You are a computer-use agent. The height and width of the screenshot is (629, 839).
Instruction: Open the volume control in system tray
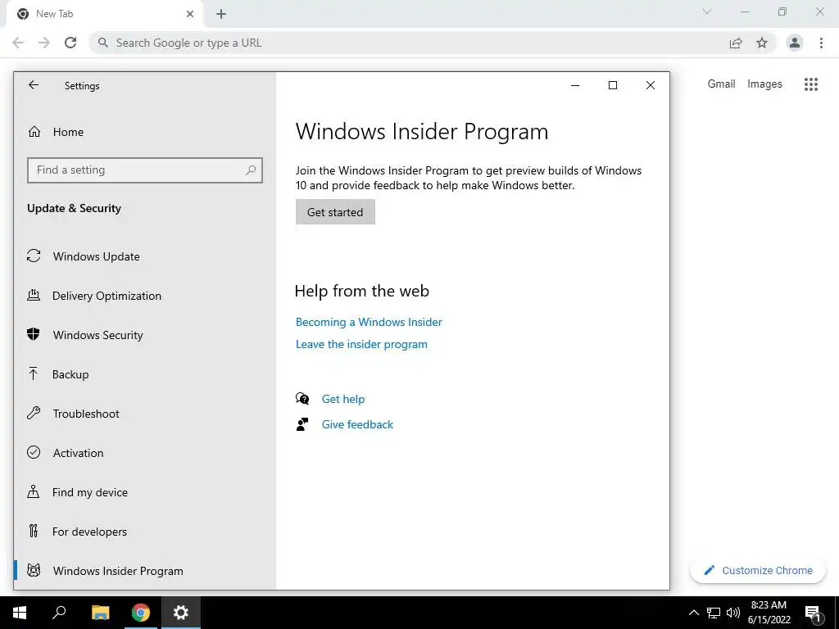(733, 613)
